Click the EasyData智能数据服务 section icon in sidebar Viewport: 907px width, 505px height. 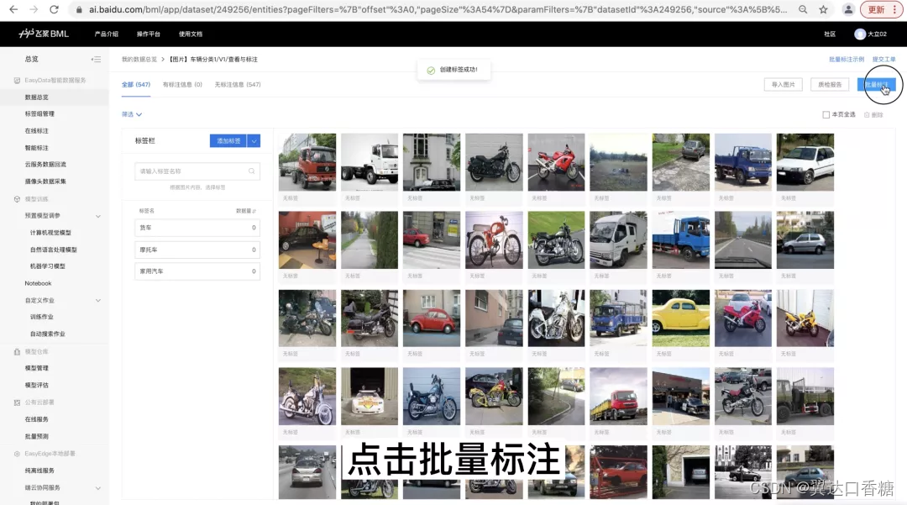pyautogui.click(x=18, y=81)
